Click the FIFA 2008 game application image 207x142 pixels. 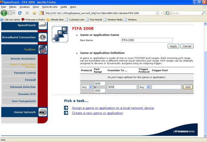(x=60, y=34)
